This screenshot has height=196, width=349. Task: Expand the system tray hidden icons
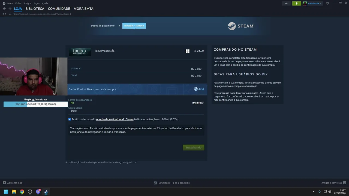[314, 192]
